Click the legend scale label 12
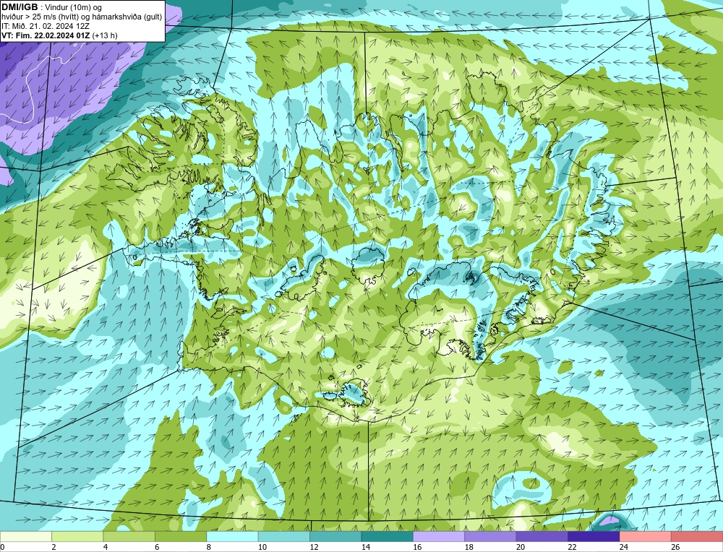 (x=314, y=548)
